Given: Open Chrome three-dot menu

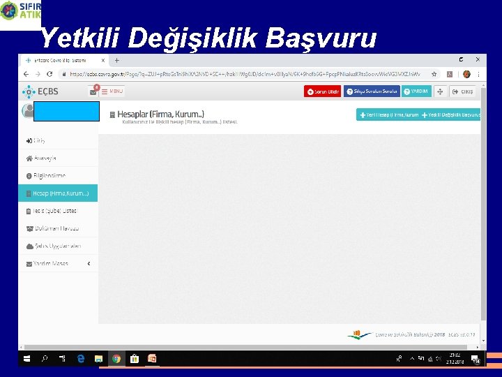Looking at the screenshot, I should [x=478, y=75].
